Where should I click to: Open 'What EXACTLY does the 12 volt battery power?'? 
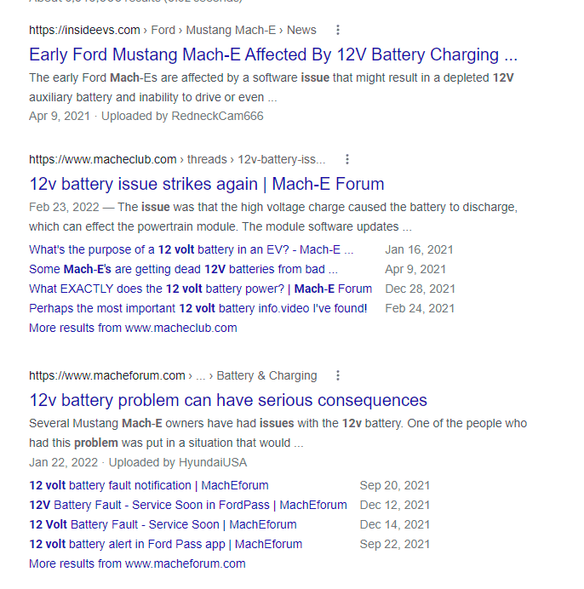pos(201,289)
